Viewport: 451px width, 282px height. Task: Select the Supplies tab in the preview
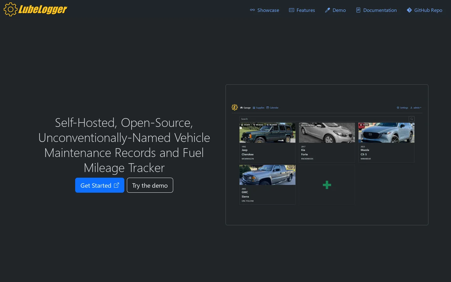259,108
